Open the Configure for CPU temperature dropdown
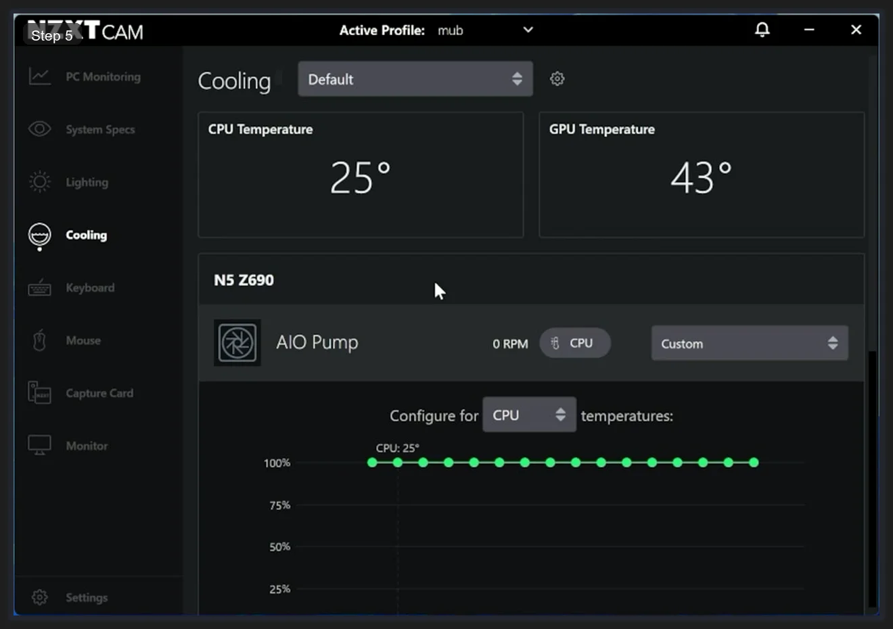Image resolution: width=893 pixels, height=629 pixels. point(529,415)
